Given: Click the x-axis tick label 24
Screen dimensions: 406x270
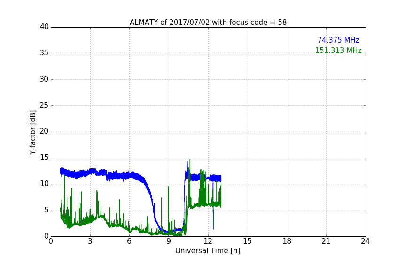Looking at the screenshot, I should [x=365, y=241].
